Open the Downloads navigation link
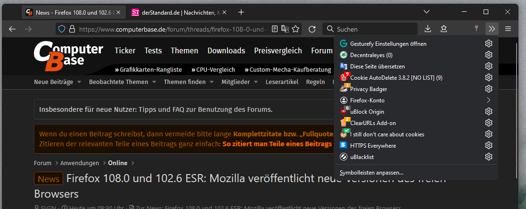Image resolution: width=526 pixels, height=209 pixels. click(x=226, y=51)
